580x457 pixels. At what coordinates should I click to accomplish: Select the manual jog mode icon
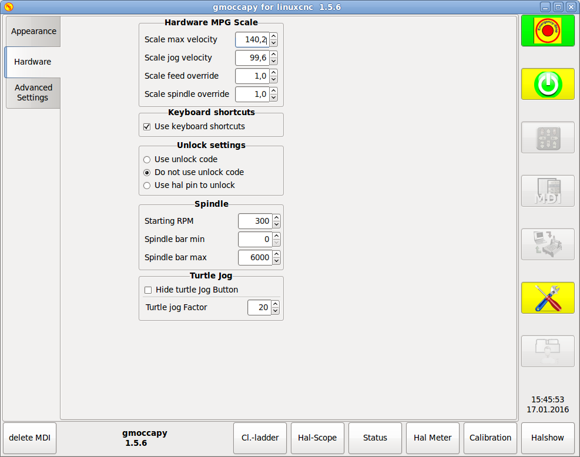tap(548, 137)
